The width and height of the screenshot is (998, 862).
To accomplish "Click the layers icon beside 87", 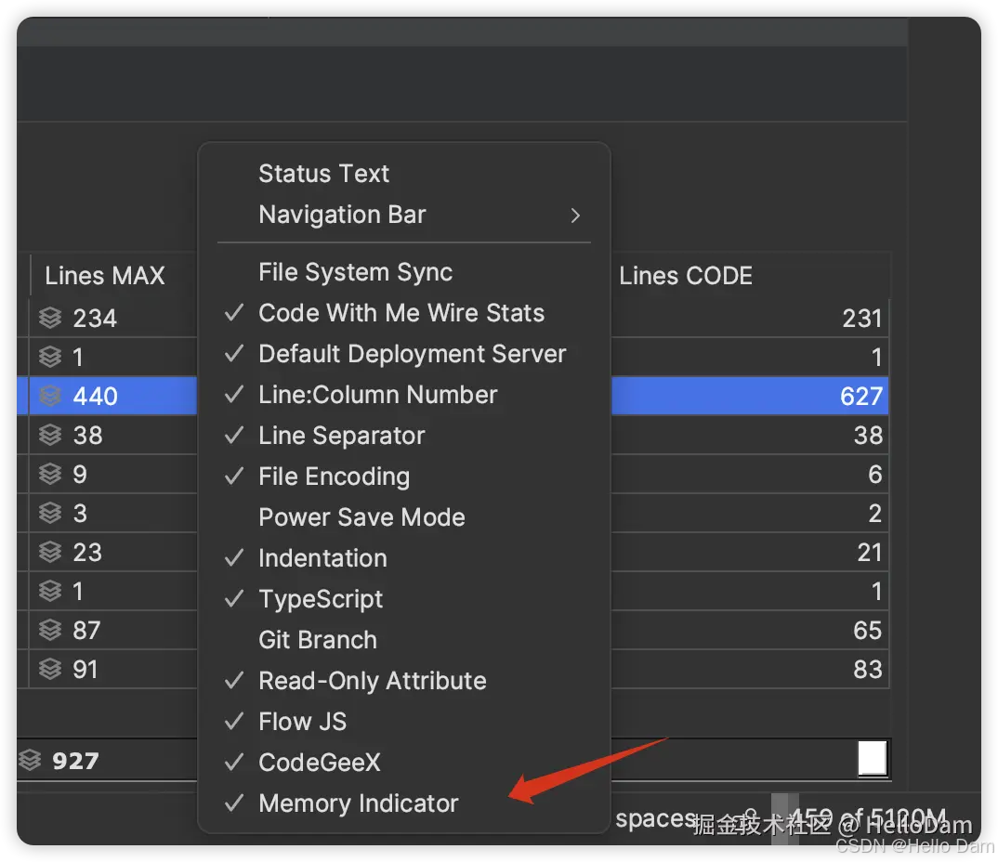I will [50, 631].
